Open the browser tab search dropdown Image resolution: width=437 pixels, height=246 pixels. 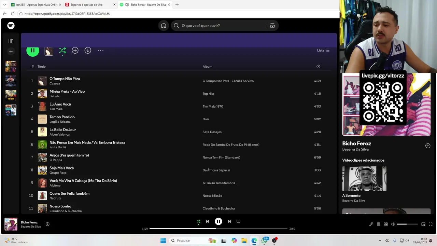click(4, 5)
